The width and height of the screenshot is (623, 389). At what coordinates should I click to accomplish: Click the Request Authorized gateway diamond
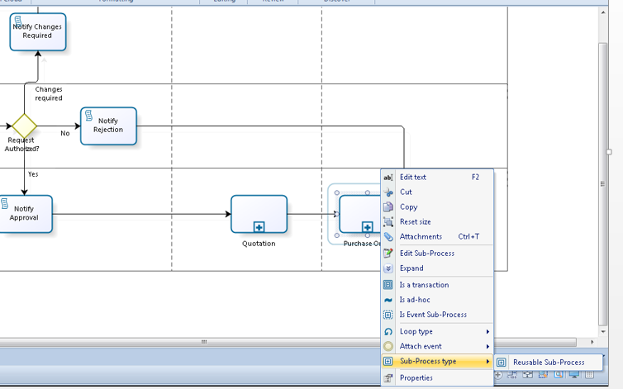tap(24, 126)
